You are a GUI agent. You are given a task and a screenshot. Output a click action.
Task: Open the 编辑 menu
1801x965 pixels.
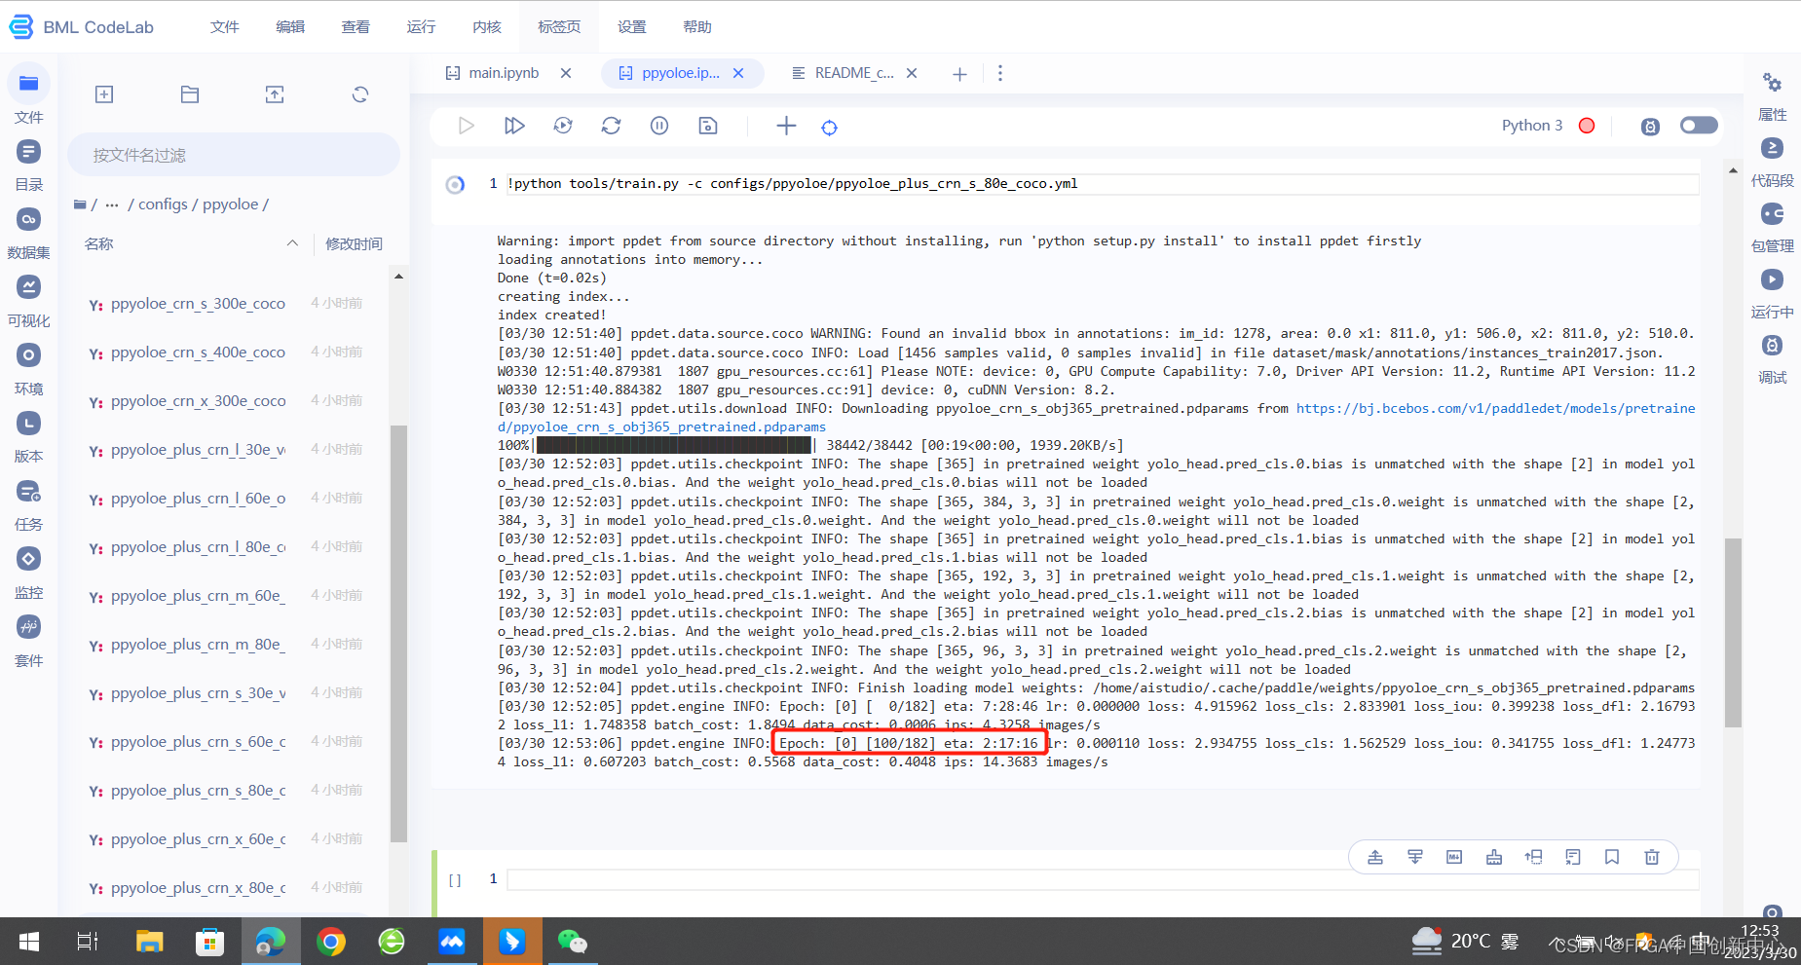[290, 27]
